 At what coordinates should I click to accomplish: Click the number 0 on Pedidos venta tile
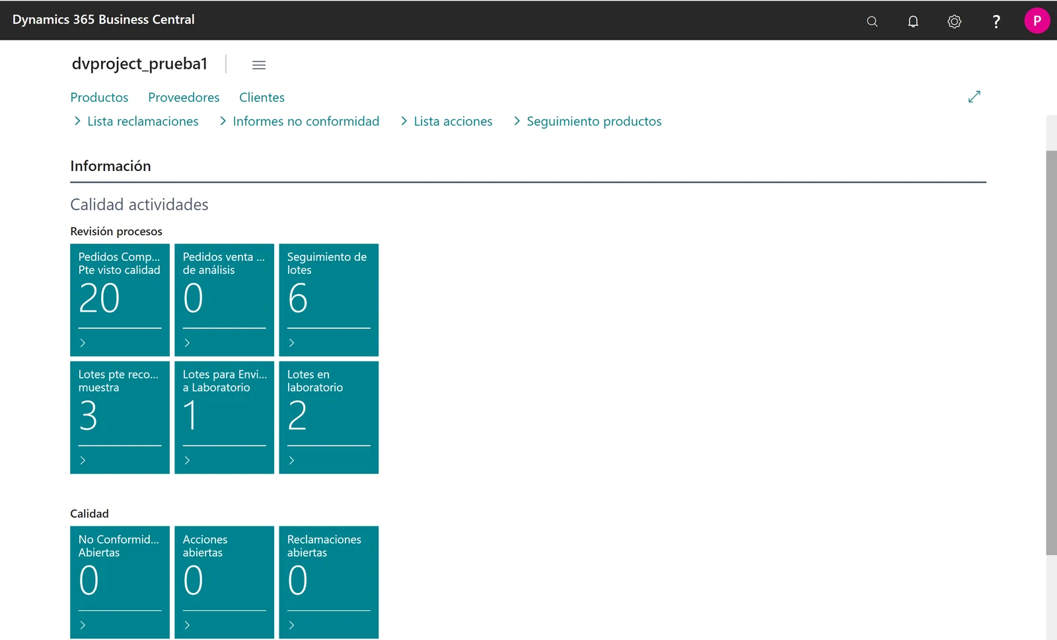coord(193,299)
